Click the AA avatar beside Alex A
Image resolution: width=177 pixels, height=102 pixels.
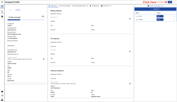coord(137,16)
